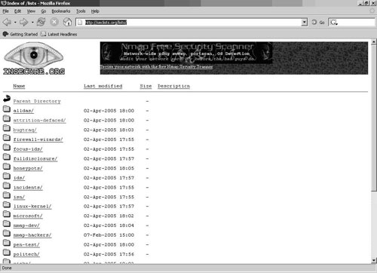Select the 07-Feb-2005 15:00 date text
Screen dimensions: 377x273
109,235
